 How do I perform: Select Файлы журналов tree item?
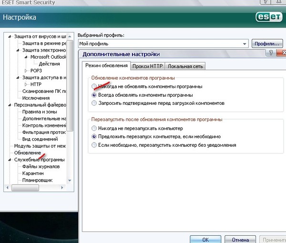coord(41,167)
